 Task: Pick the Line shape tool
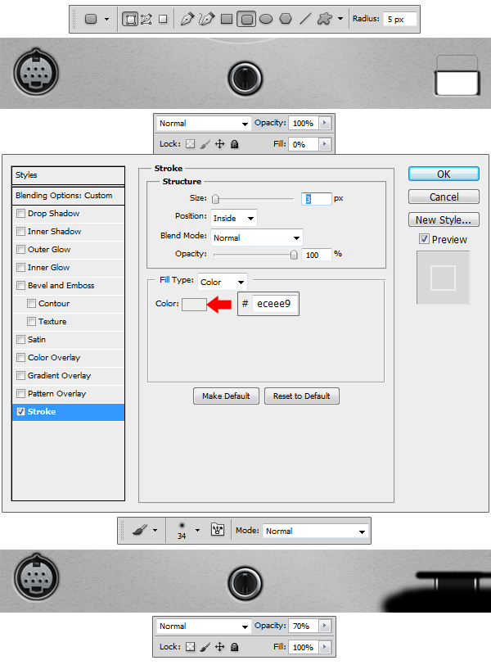click(305, 19)
